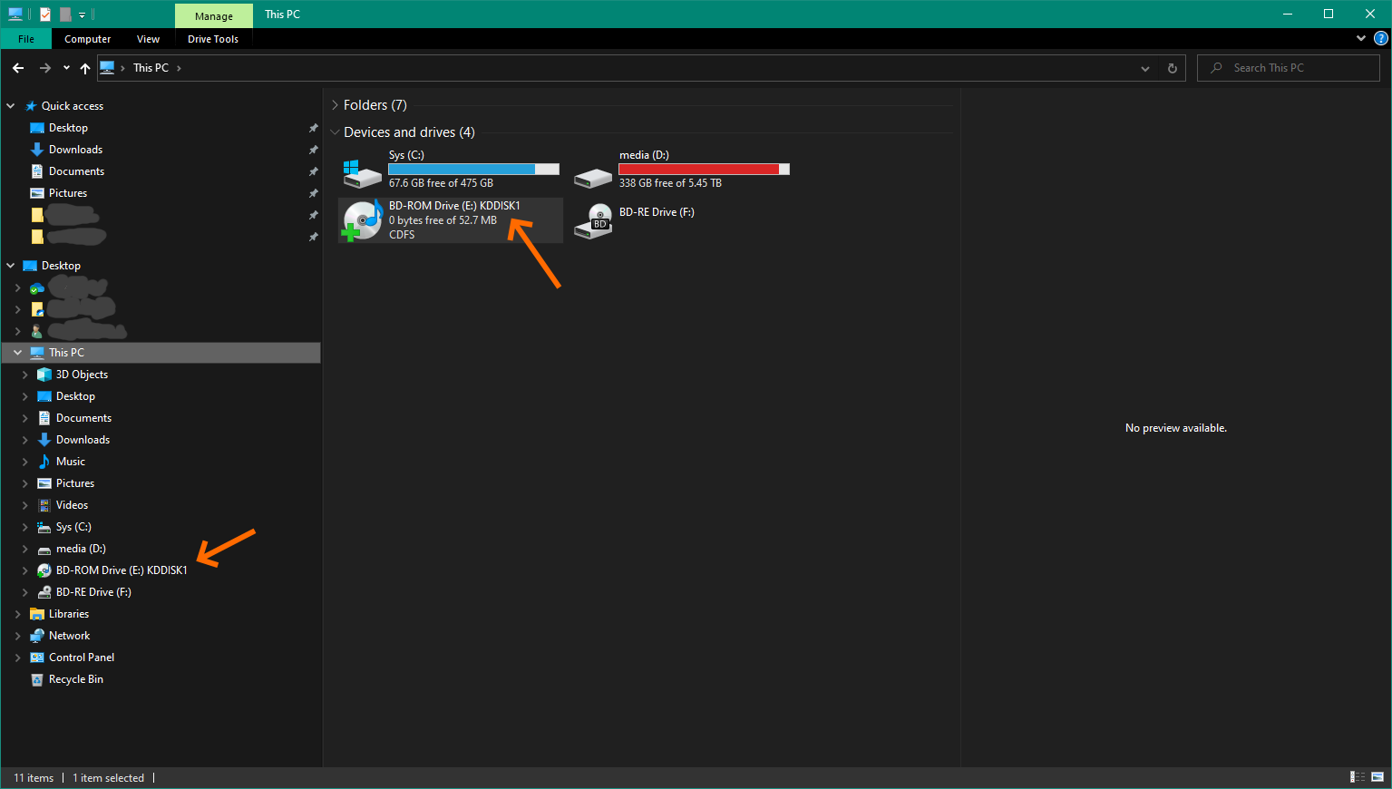Collapse the Devices and drives group
This screenshot has height=789, width=1392.
coord(335,132)
